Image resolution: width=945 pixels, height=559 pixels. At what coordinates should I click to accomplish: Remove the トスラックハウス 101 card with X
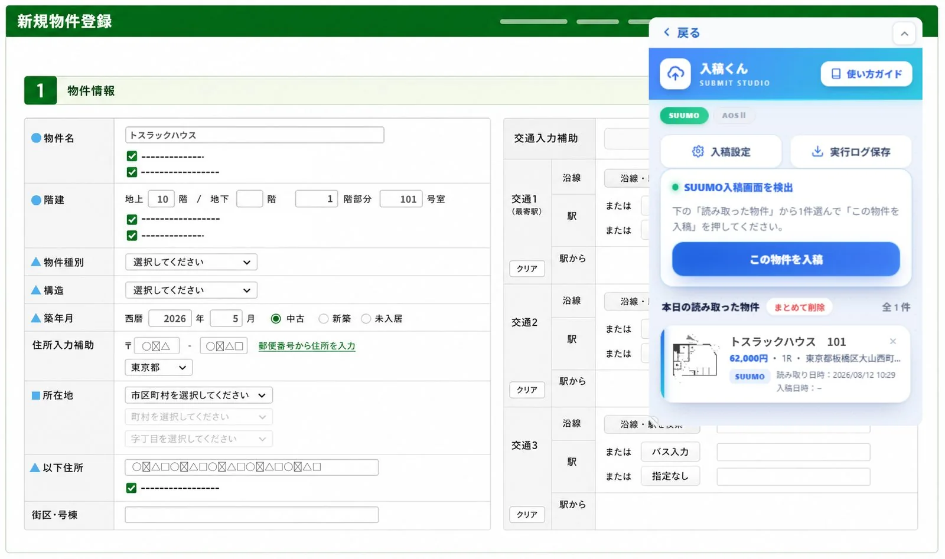tap(893, 341)
